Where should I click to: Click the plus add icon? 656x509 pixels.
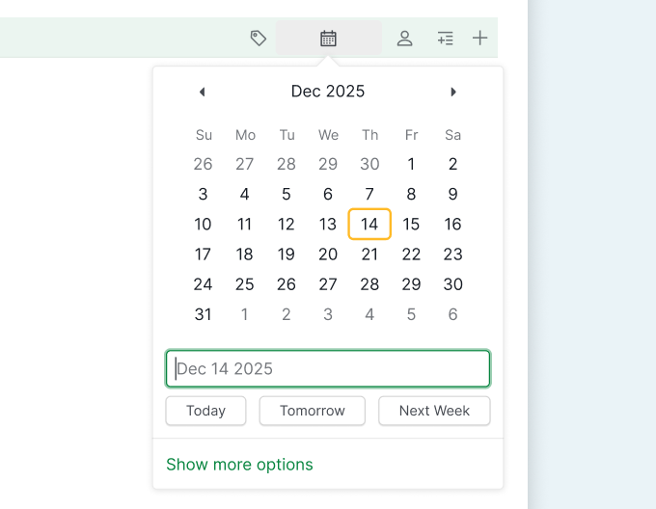pos(479,39)
